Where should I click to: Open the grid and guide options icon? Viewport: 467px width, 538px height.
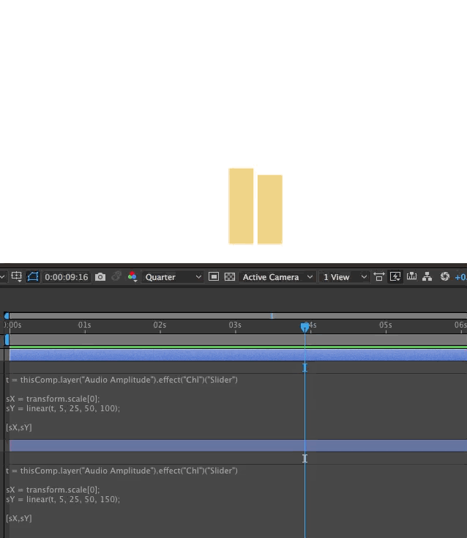(16, 276)
